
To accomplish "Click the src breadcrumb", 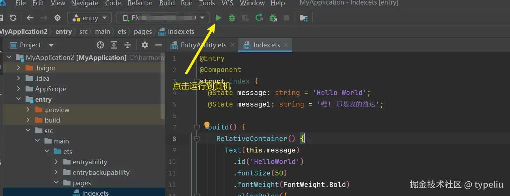I will click(84, 31).
